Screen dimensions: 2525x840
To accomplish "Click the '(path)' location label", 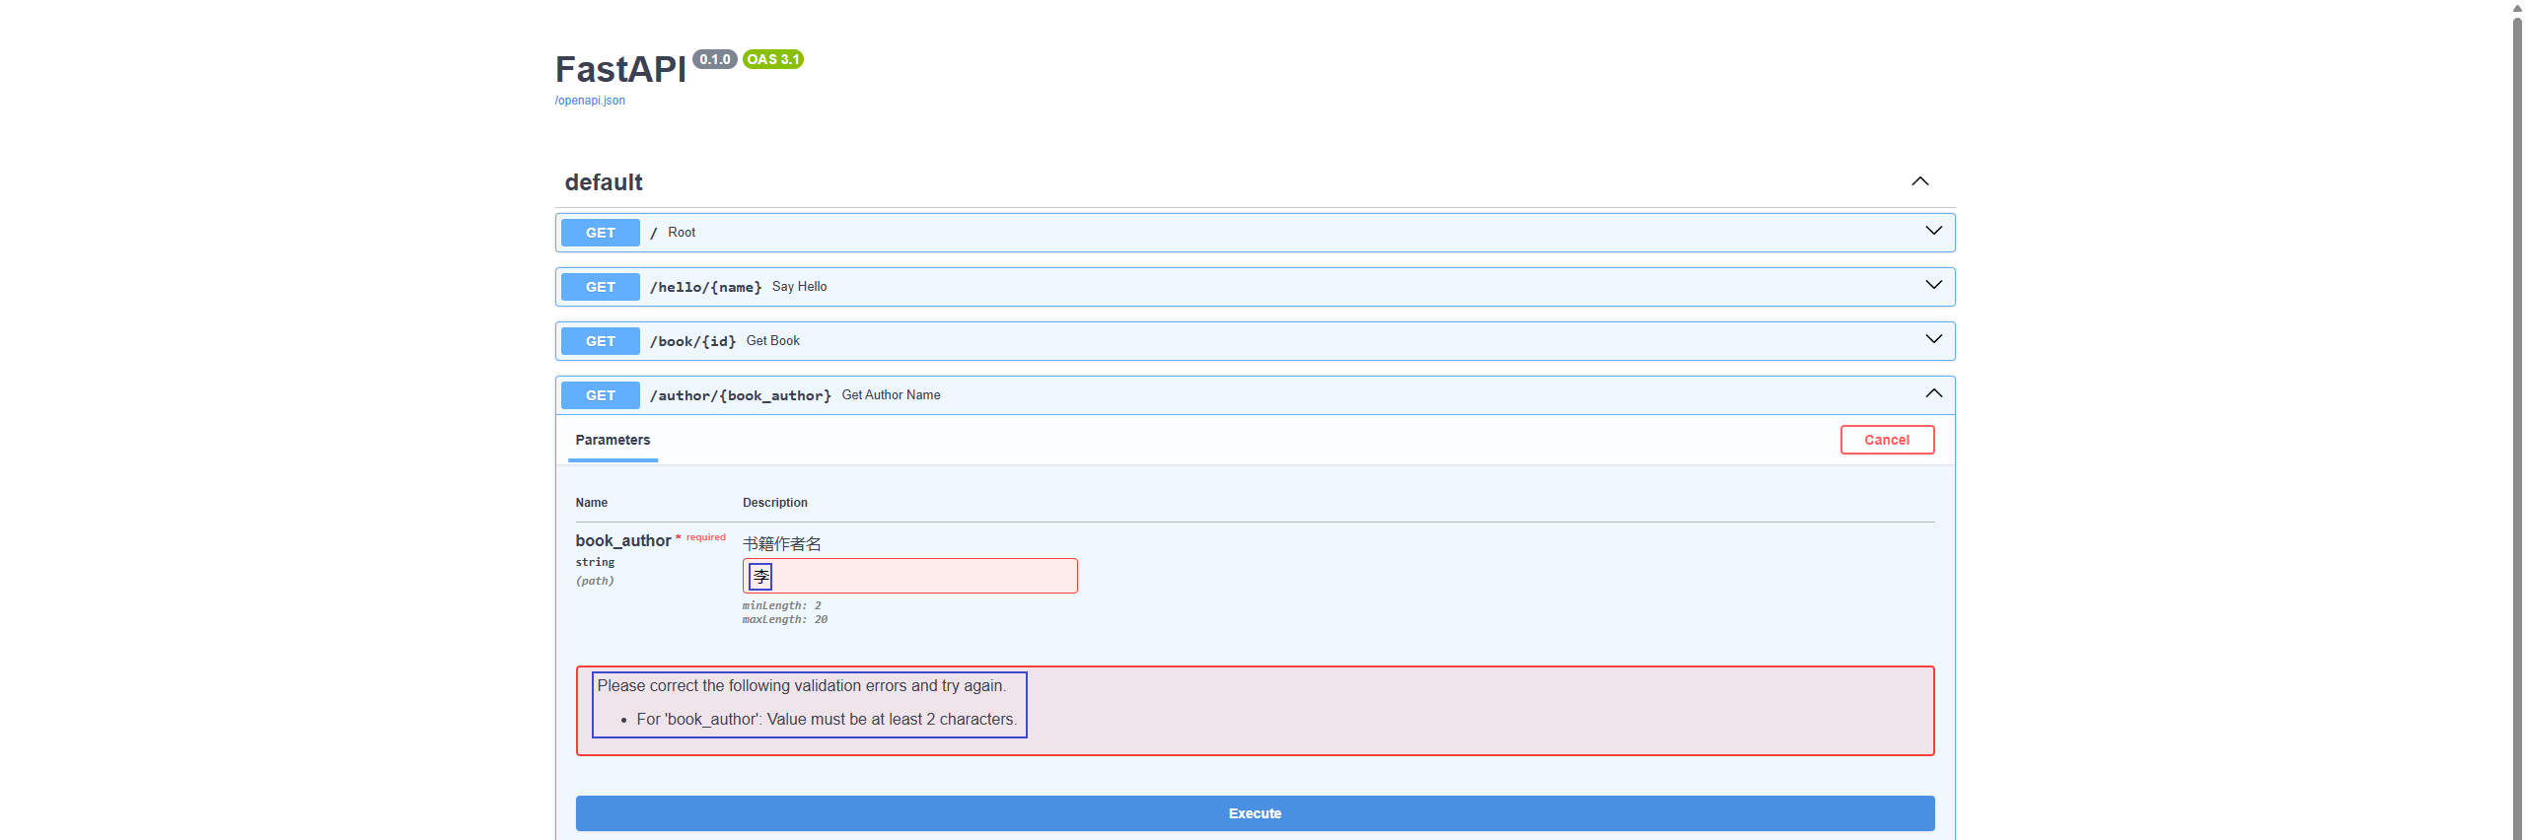I will pyautogui.click(x=595, y=581).
